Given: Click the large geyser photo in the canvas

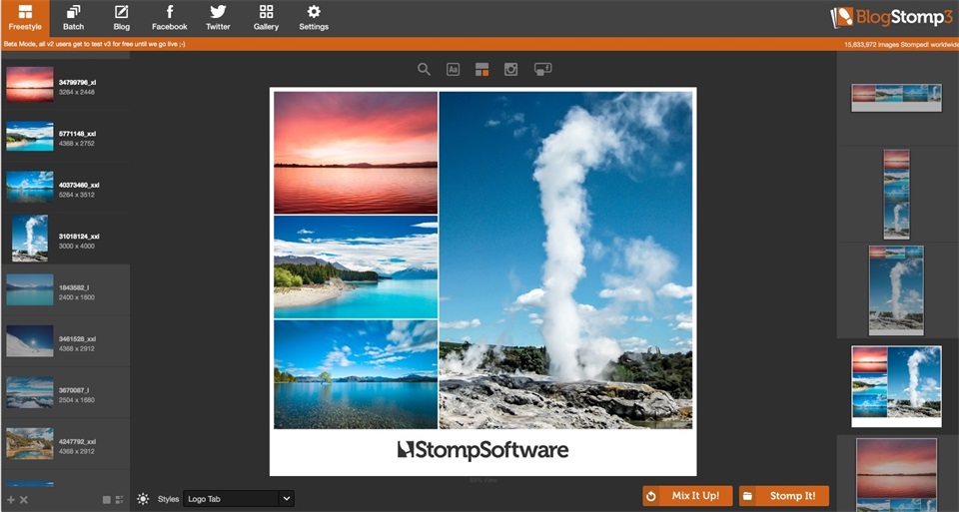Looking at the screenshot, I should point(565,260).
